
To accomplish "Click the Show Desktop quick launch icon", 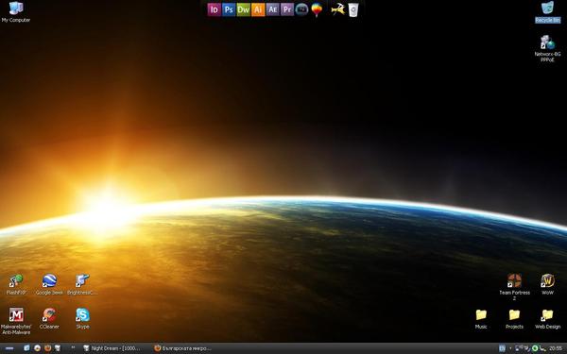I will (x=26, y=348).
